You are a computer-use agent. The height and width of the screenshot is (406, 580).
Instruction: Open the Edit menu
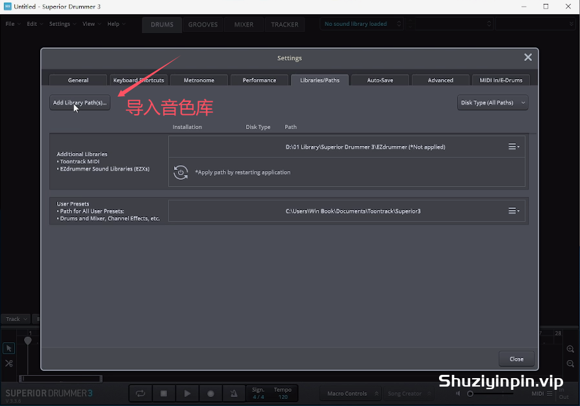pos(35,24)
